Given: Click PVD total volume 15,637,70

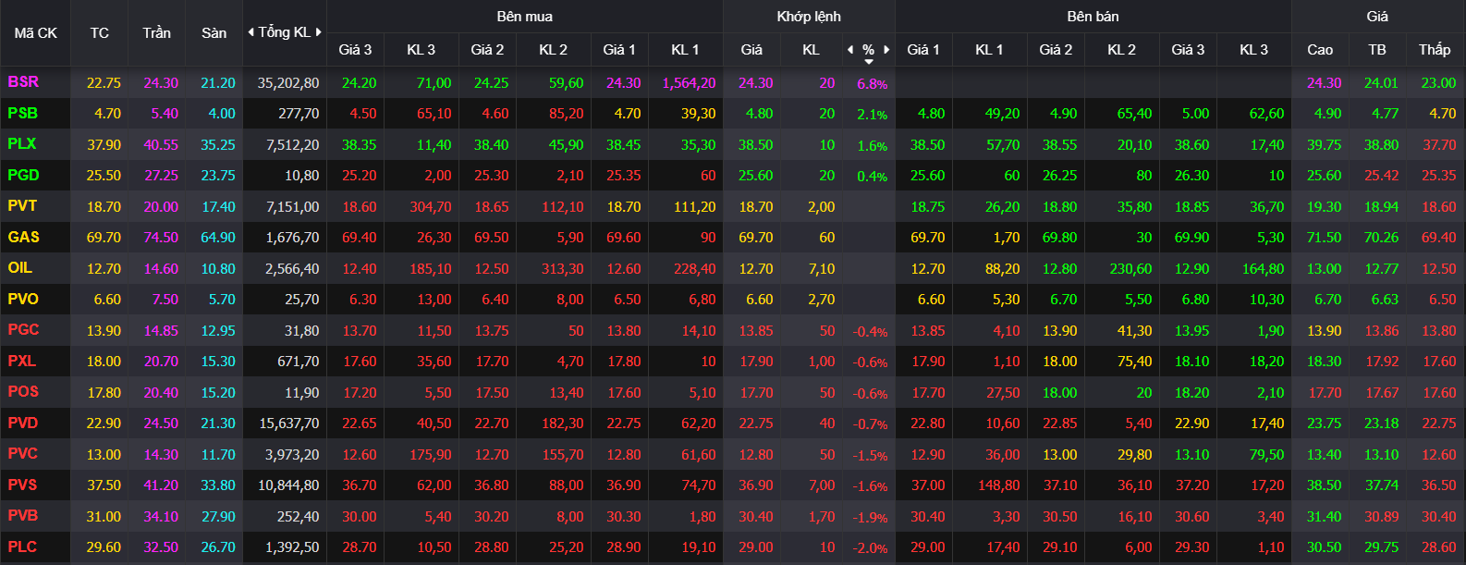Looking at the screenshot, I should 288,424.
